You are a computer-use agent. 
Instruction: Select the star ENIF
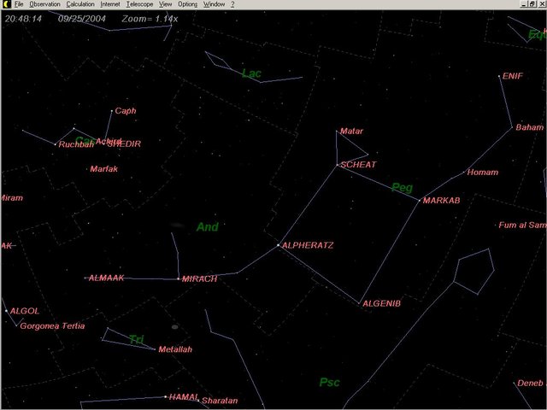click(x=500, y=77)
